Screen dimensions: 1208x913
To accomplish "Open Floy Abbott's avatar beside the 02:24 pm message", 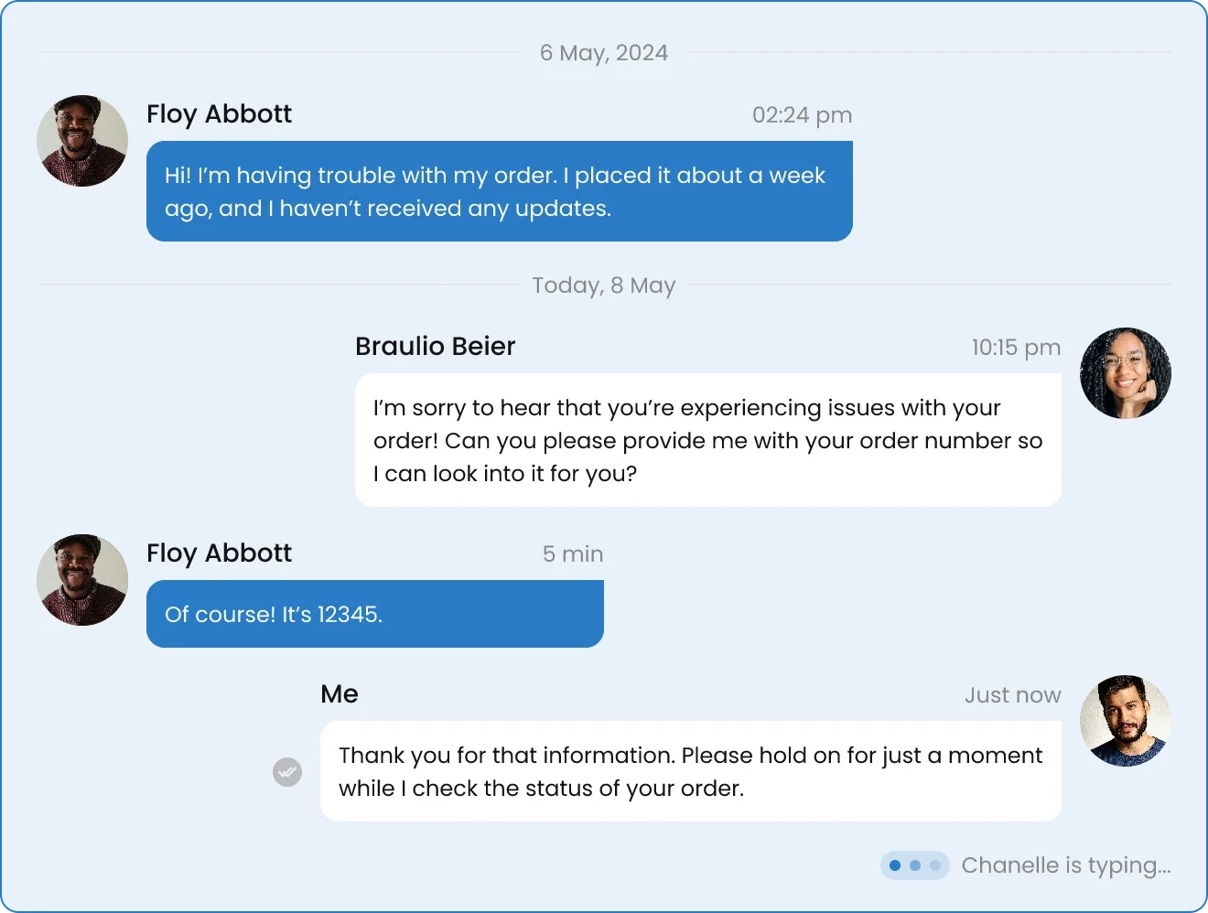I will [82, 141].
